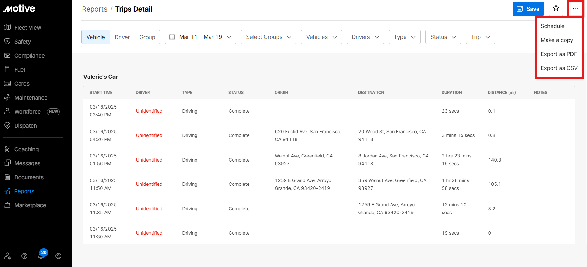This screenshot has height=267, width=587.
Task: Click the three-dot more options button
Action: (x=575, y=9)
